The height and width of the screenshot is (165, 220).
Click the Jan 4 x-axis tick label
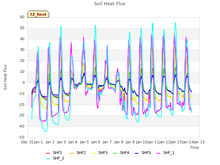click(73, 142)
